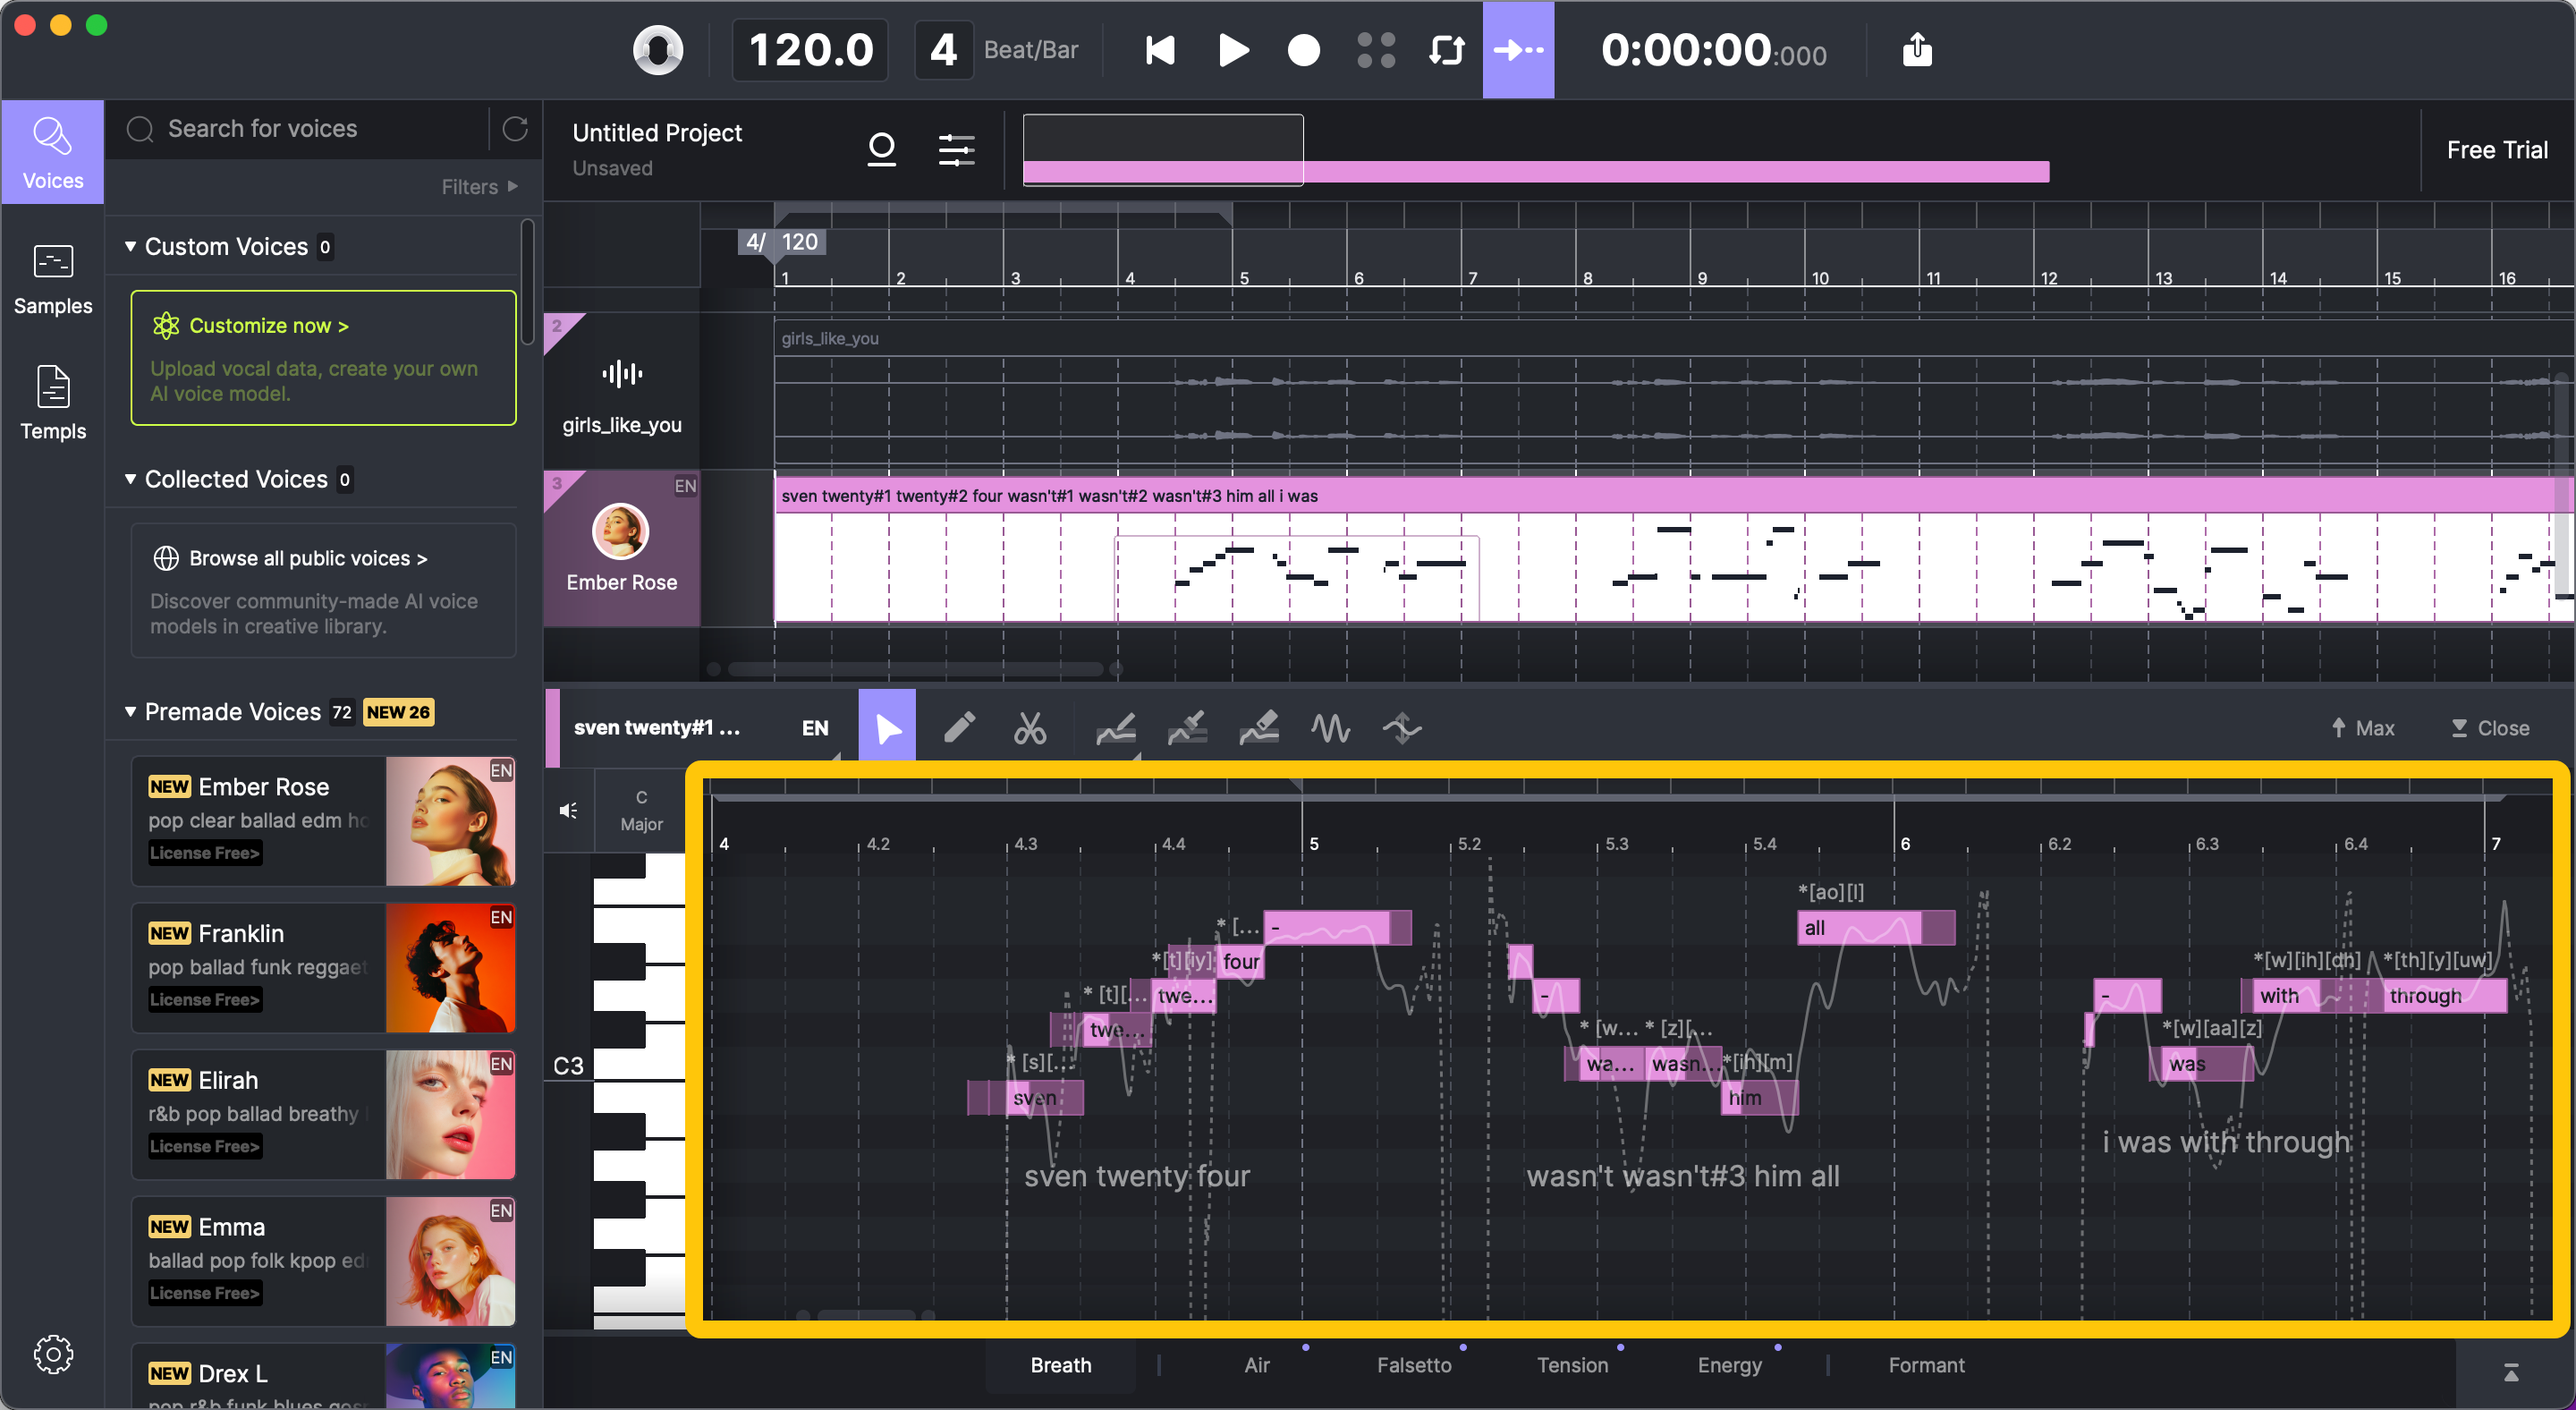Image resolution: width=2576 pixels, height=1410 pixels.
Task: Click Customize now to create a voice model
Action: pyautogui.click(x=268, y=325)
